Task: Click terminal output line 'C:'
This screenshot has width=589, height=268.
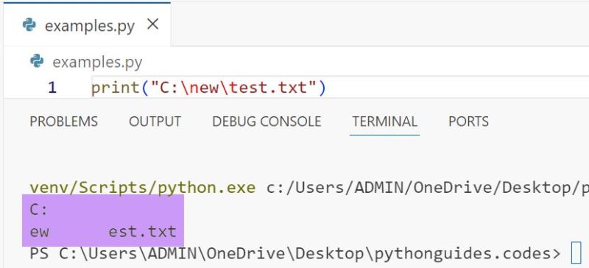Action: click(x=39, y=210)
